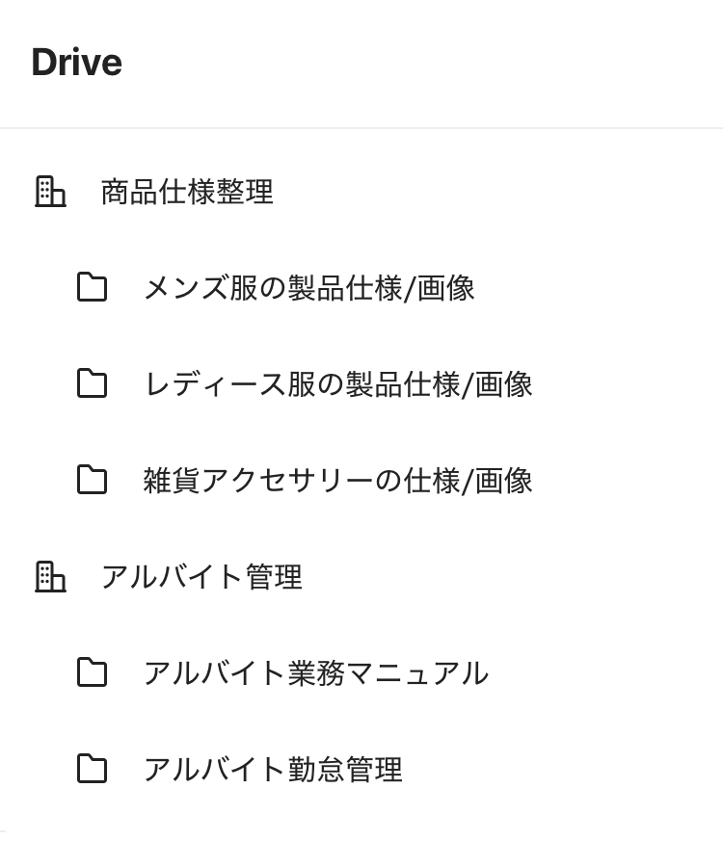Click the folder icon for アルバイト勤怠管理

(x=92, y=769)
